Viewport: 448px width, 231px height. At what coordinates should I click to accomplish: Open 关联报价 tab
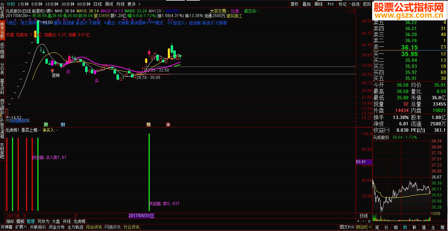(x=38, y=227)
